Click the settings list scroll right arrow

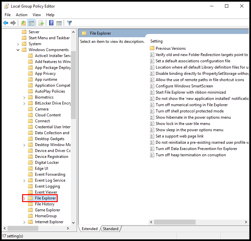246,222
